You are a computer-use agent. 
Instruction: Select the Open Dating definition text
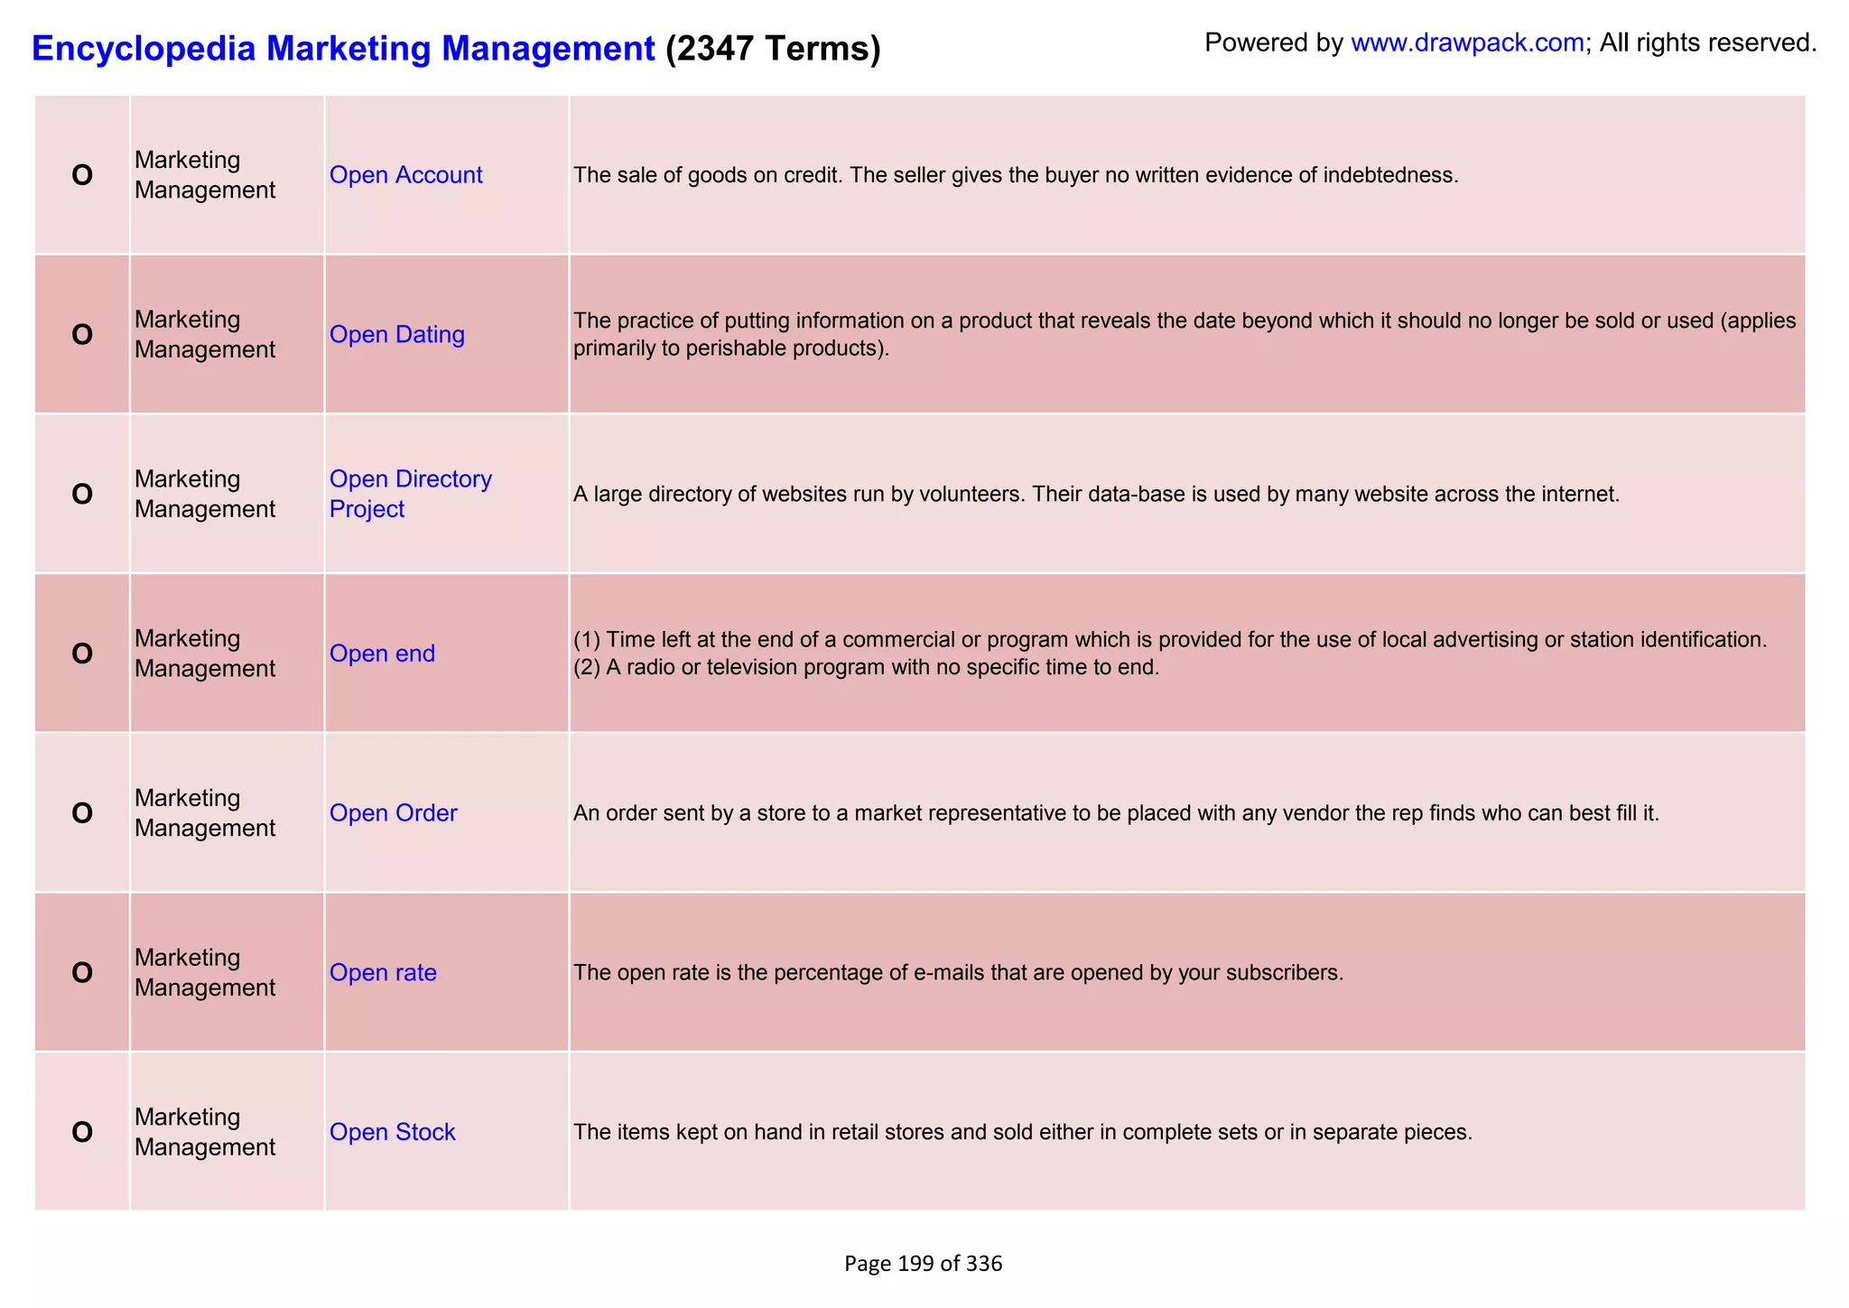coord(1185,334)
